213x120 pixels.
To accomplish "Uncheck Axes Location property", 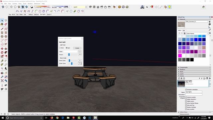I will pyautogui.click(x=186, y=109).
